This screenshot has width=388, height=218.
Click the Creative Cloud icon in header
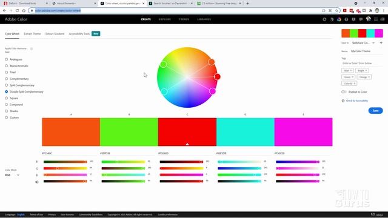point(383,19)
